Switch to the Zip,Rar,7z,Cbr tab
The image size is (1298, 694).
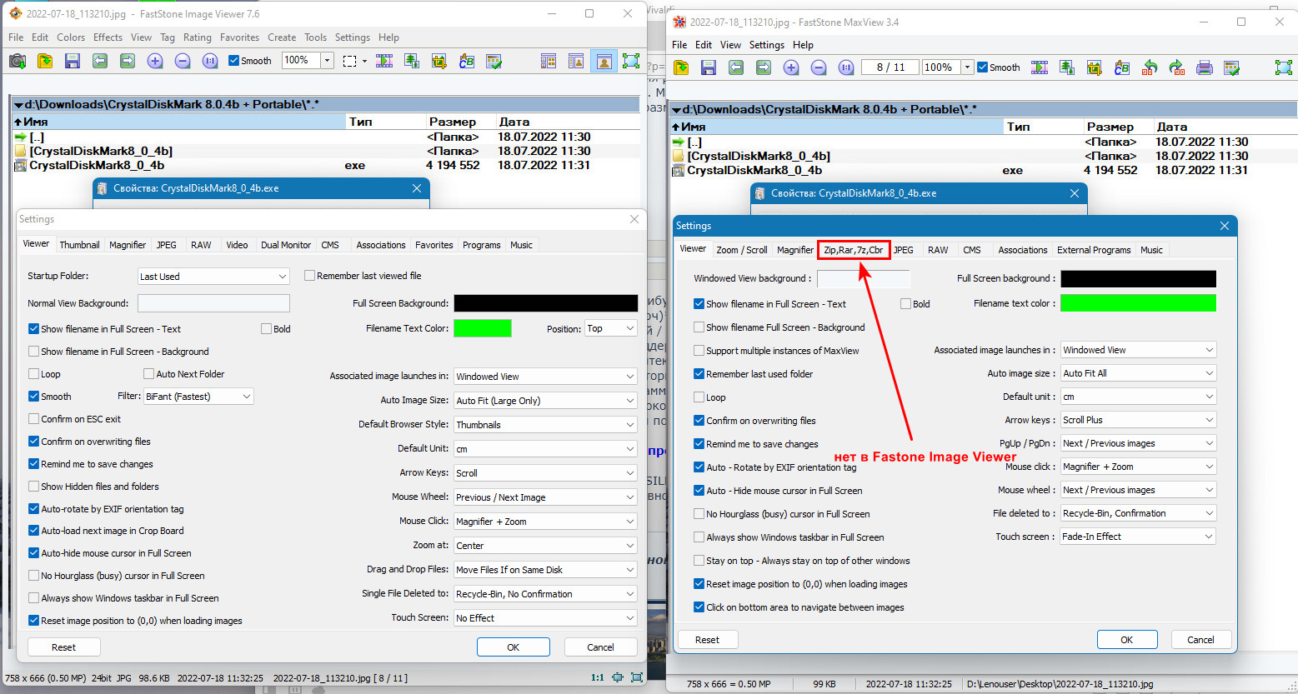point(853,250)
